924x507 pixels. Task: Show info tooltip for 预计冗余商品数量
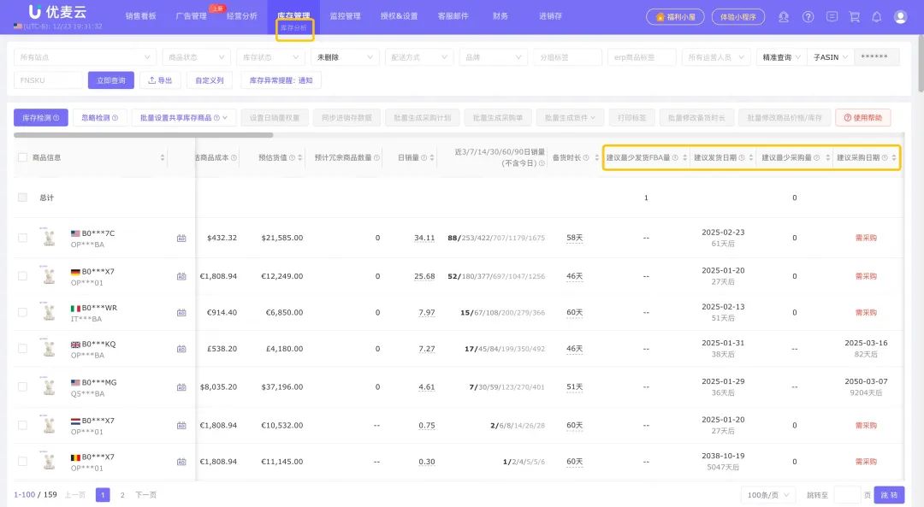click(376, 158)
